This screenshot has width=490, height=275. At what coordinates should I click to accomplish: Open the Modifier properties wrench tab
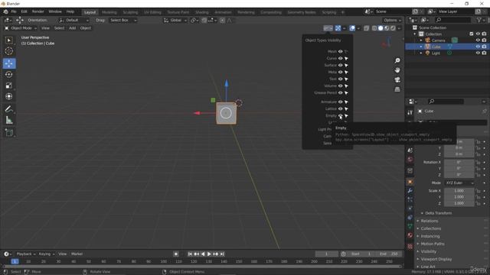(x=410, y=191)
